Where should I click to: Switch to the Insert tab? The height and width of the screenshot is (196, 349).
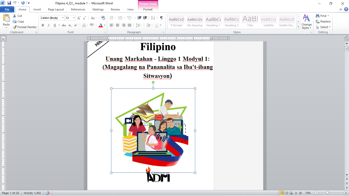[37, 9]
